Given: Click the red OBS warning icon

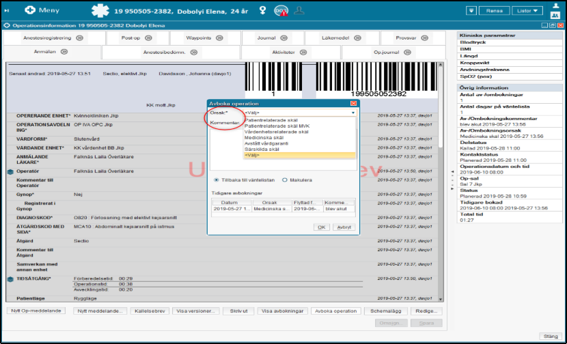Looking at the screenshot, I should (280, 11).
